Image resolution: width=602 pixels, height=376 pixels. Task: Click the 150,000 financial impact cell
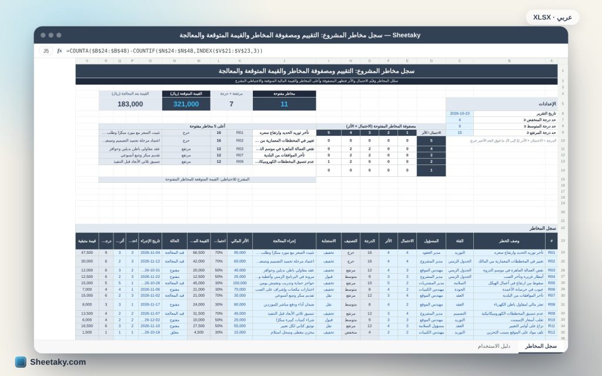pyautogui.click(x=240, y=283)
